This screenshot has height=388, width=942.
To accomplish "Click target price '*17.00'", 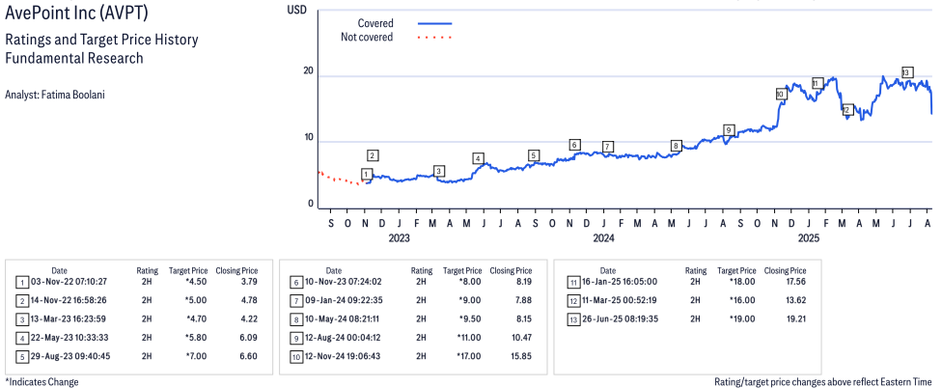I will point(469,356).
